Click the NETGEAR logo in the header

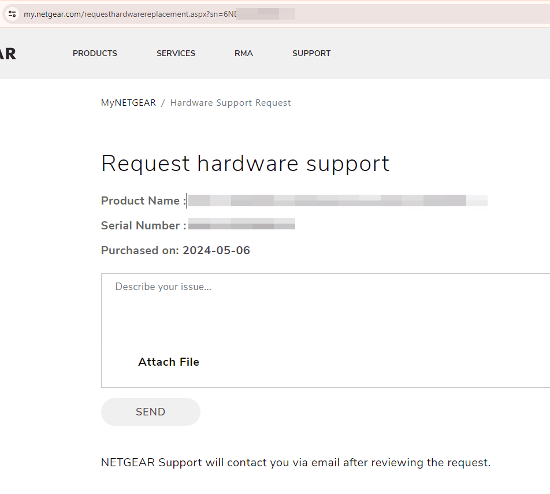click(x=8, y=53)
